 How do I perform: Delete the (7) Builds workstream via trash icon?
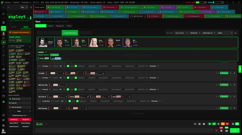coord(234,73)
